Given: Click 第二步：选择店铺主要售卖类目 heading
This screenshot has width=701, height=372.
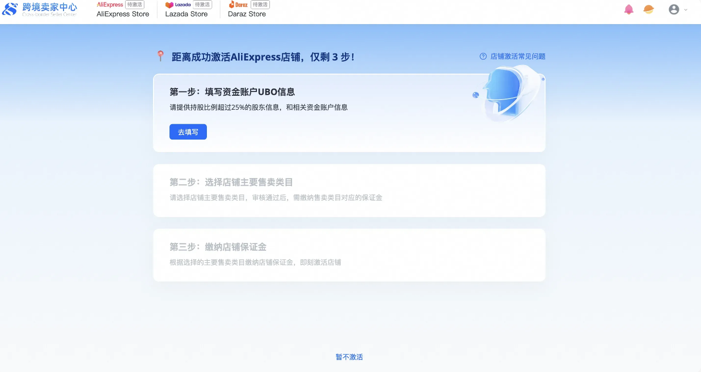Looking at the screenshot, I should pyautogui.click(x=231, y=182).
